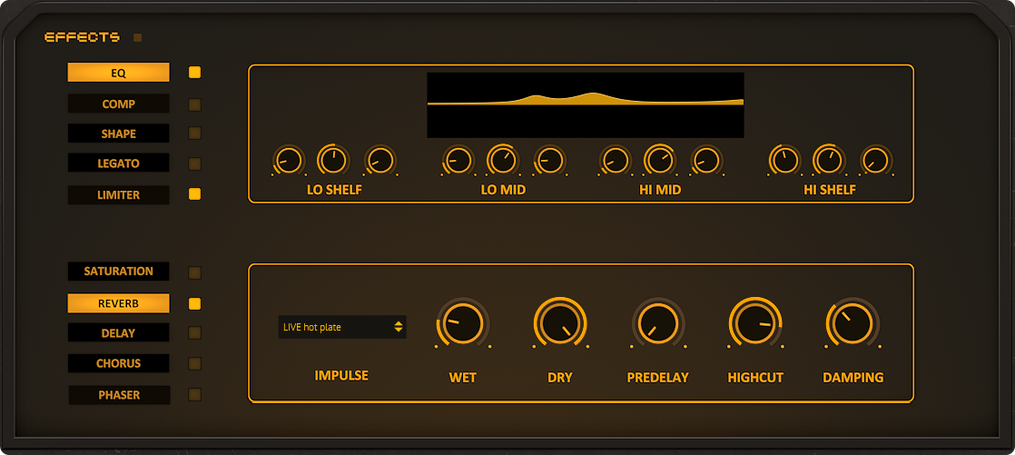Disable the EQ power toggle
Image resolution: width=1015 pixels, height=455 pixels.
(195, 73)
